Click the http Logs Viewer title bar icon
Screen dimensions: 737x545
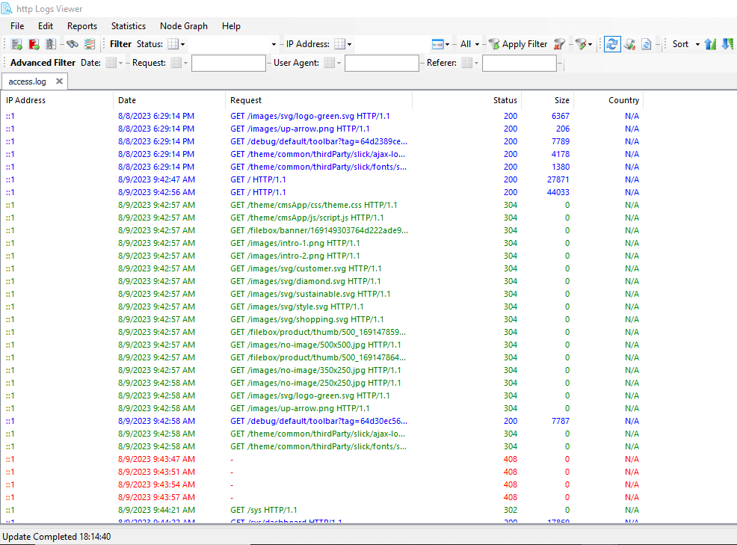point(7,8)
